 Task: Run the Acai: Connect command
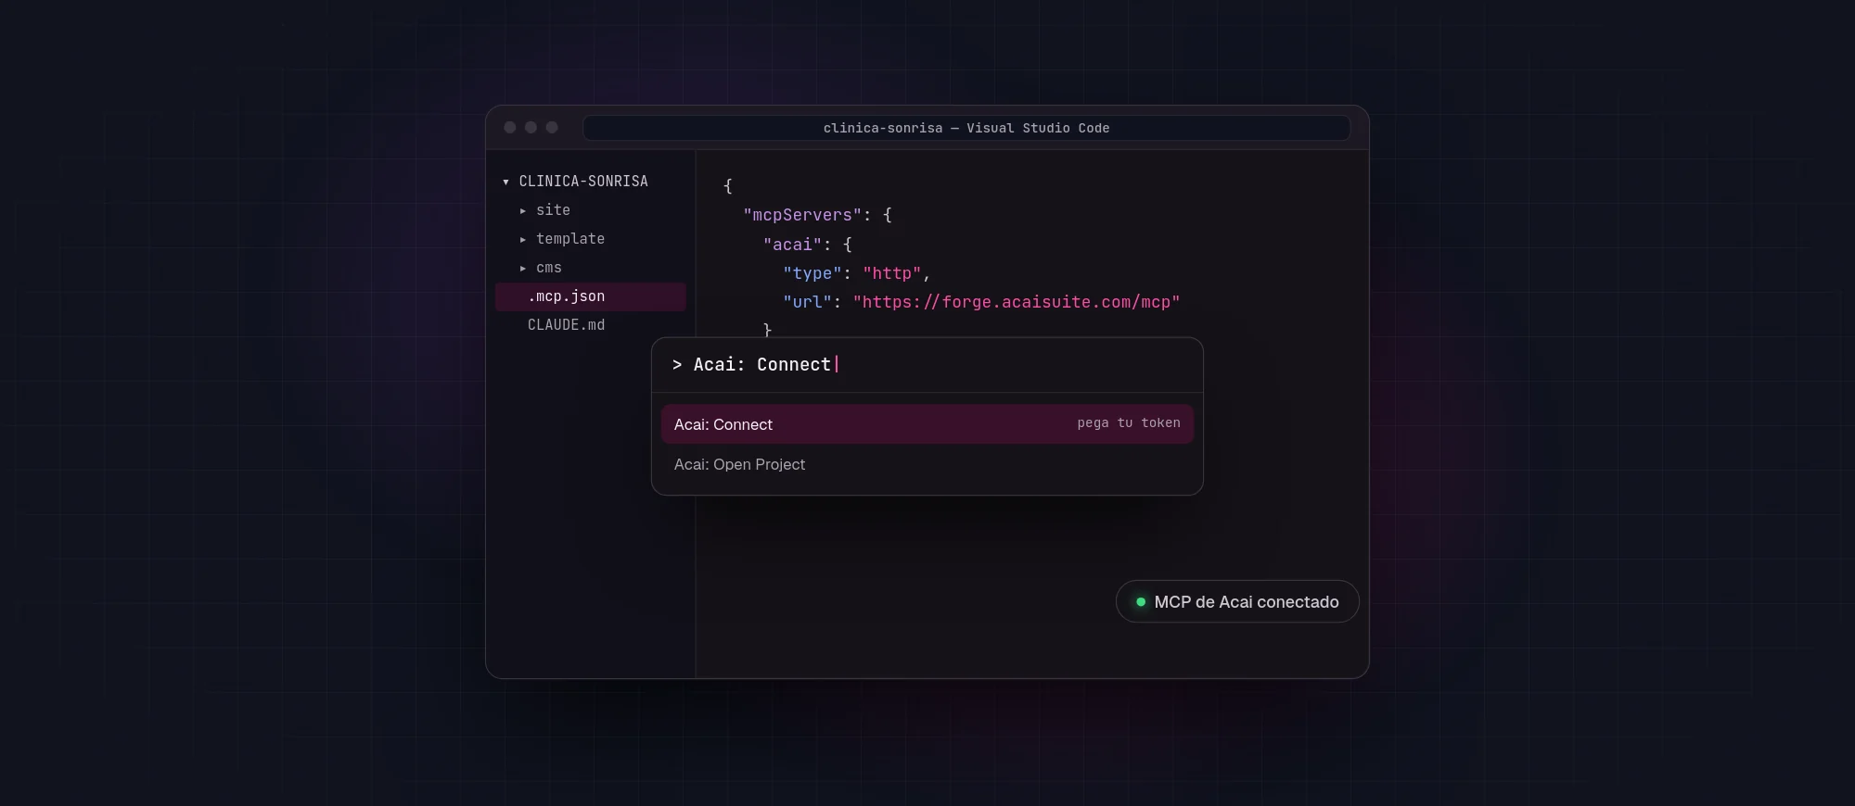927,424
